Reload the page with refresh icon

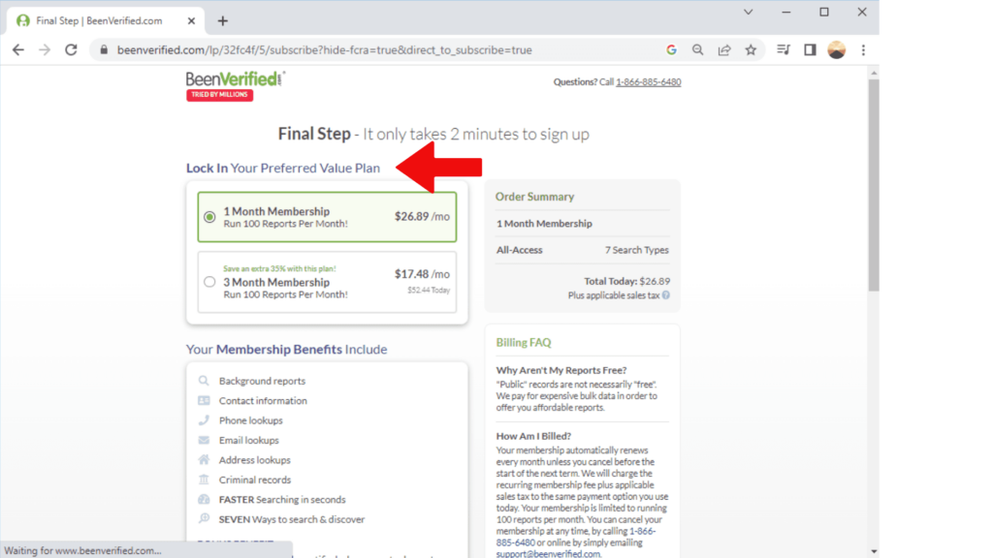tap(71, 50)
